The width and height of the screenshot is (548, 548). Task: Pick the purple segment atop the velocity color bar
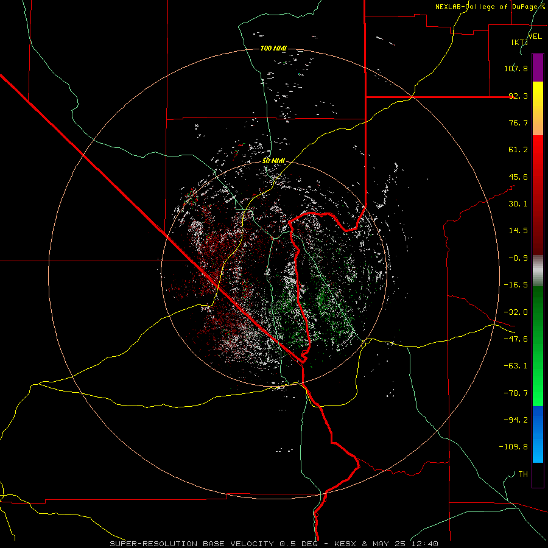538,68
